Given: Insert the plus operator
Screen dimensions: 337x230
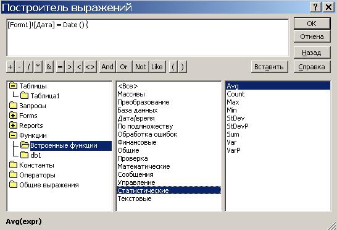Looking at the screenshot, I should pyautogui.click(x=10, y=67).
